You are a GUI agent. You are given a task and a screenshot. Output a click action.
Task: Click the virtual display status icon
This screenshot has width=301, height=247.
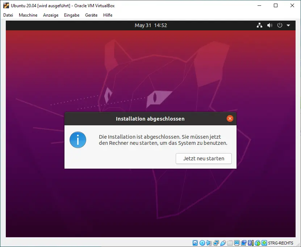[x=237, y=243]
